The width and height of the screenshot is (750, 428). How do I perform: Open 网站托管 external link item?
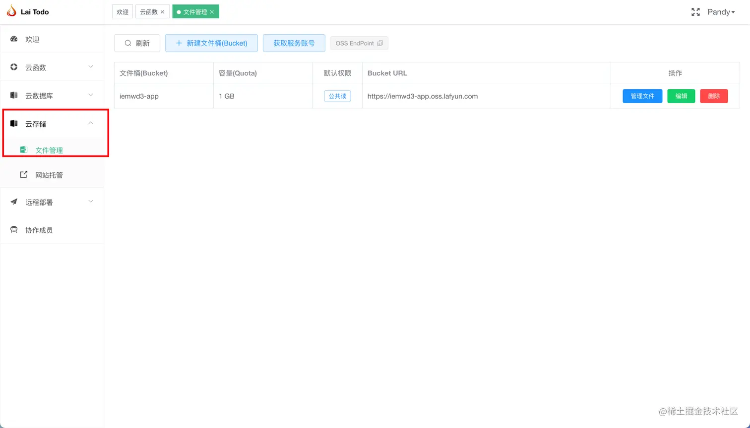(x=49, y=175)
